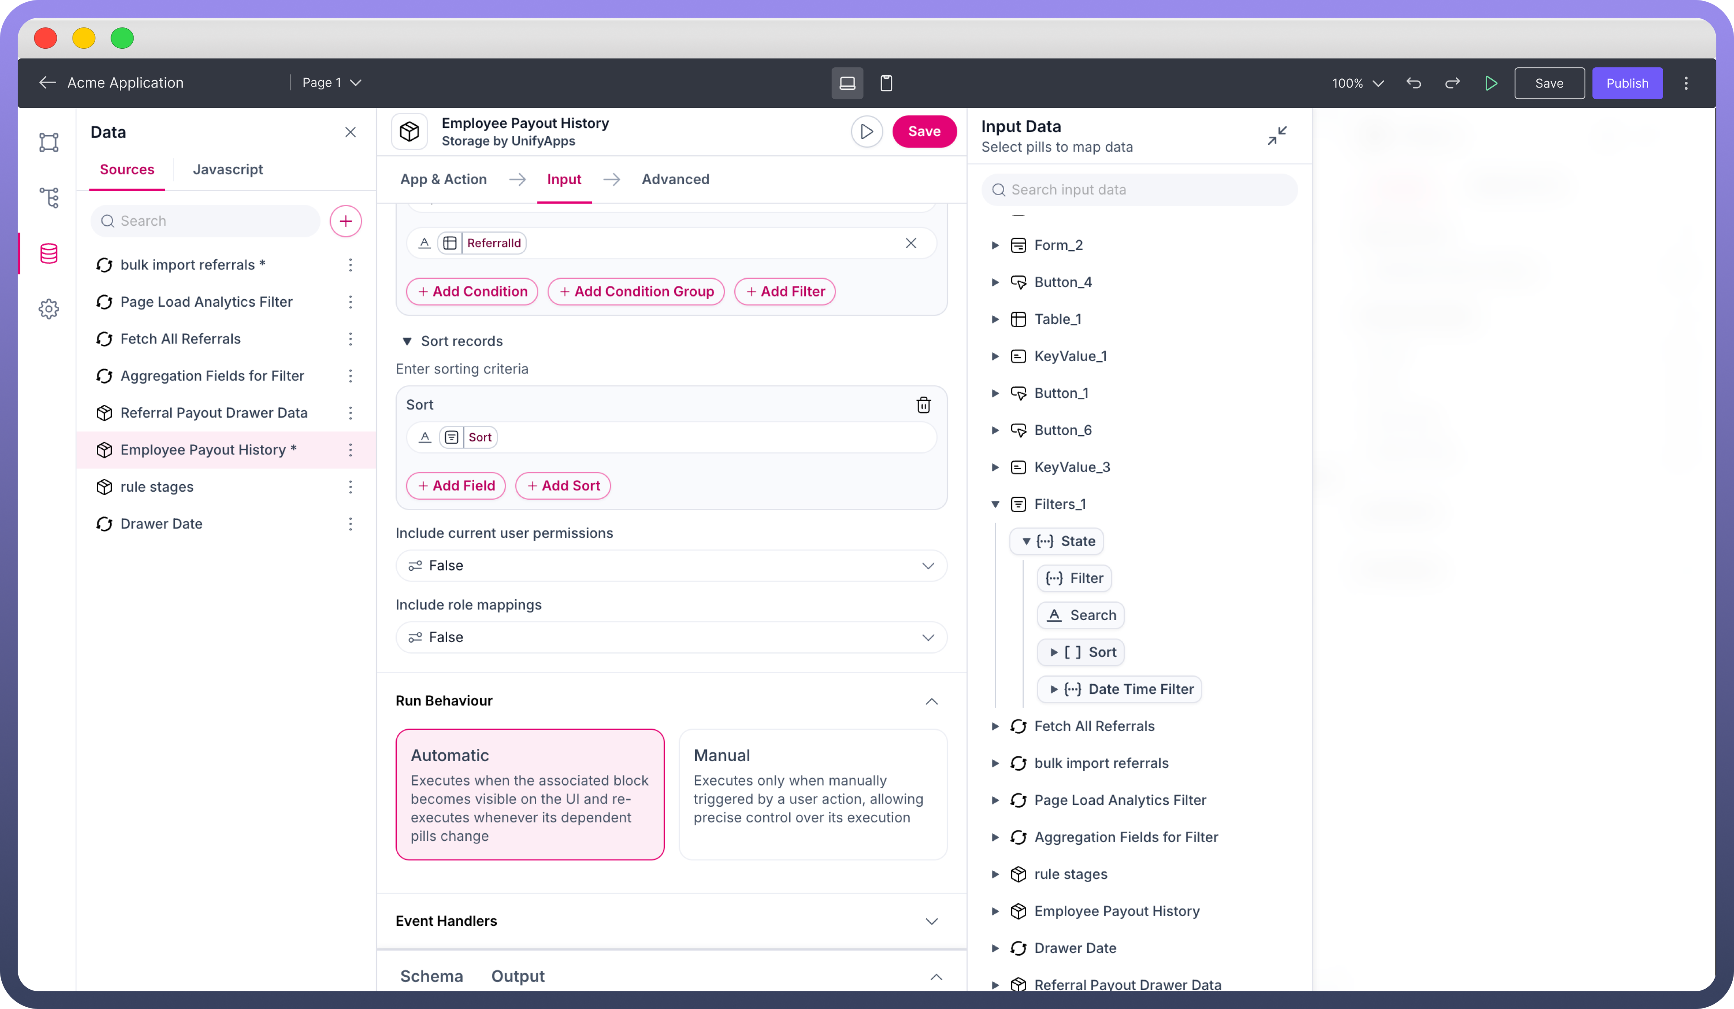
Task: Collapse the Filters_1 tree node
Action: point(995,504)
